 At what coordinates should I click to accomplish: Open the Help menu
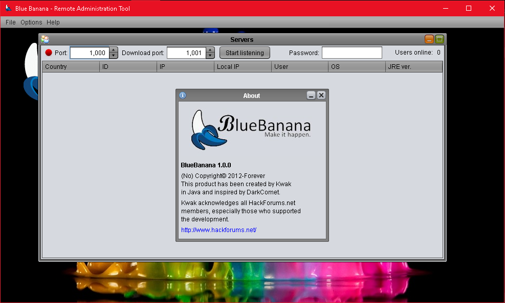[x=53, y=22]
